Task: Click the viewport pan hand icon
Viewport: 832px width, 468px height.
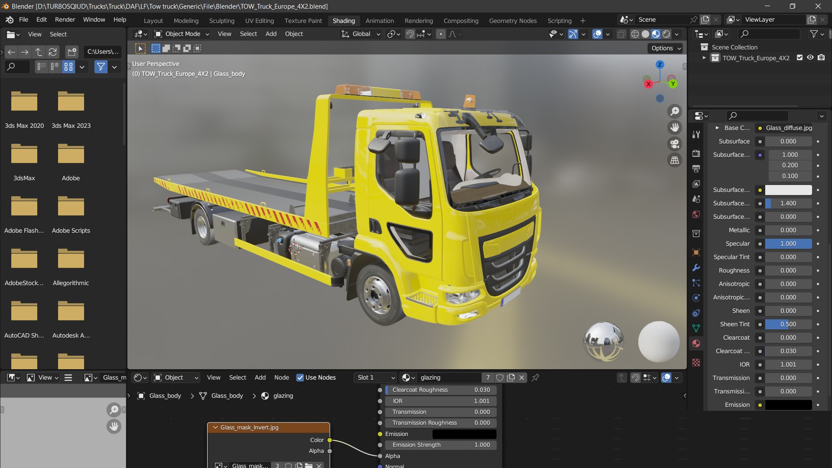Action: [x=675, y=127]
